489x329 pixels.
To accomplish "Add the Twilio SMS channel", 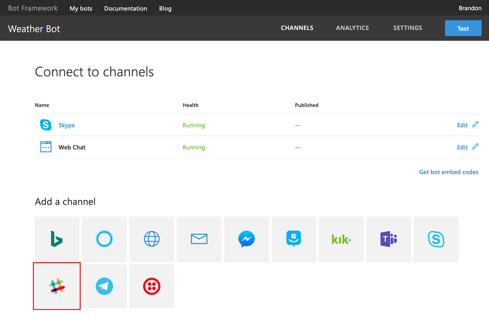I will coord(152,286).
